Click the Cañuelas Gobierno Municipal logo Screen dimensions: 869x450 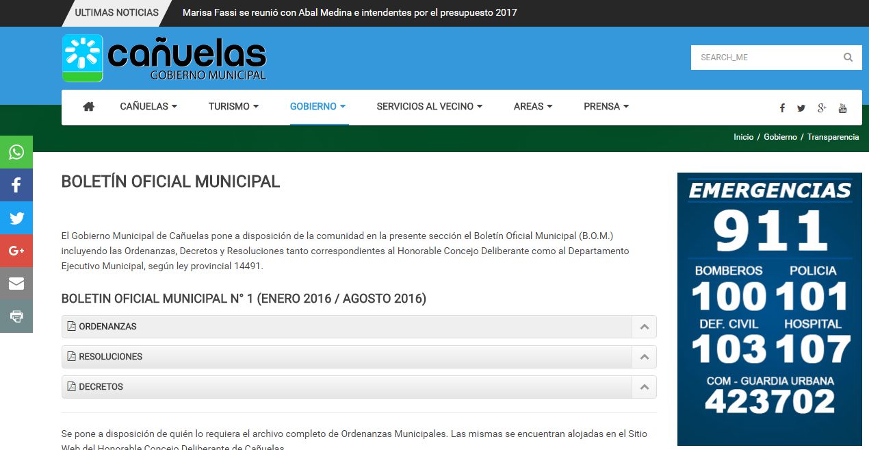point(164,58)
